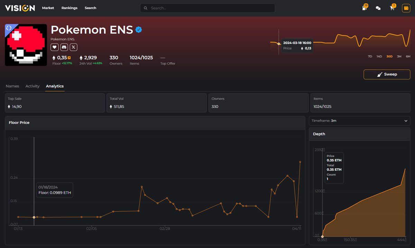Image resolution: width=415 pixels, height=248 pixels.
Task: Click the heart favorite icon
Action: pyautogui.click(x=54, y=47)
